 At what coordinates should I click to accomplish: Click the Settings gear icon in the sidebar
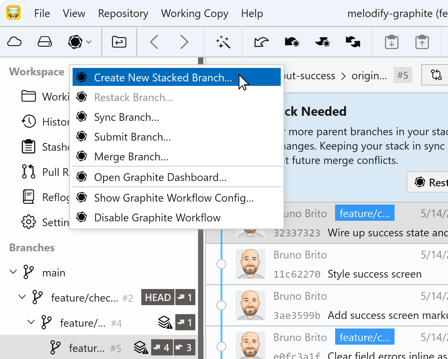click(29, 222)
